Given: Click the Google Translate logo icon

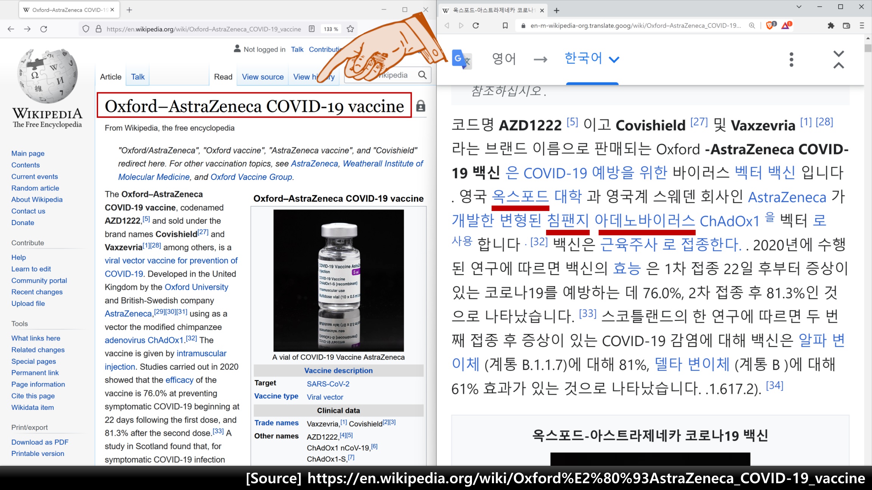Looking at the screenshot, I should 461,59.
